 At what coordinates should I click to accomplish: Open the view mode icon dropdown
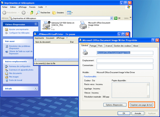tap(70, 13)
